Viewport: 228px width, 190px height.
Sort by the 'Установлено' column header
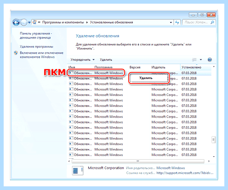pos(191,67)
